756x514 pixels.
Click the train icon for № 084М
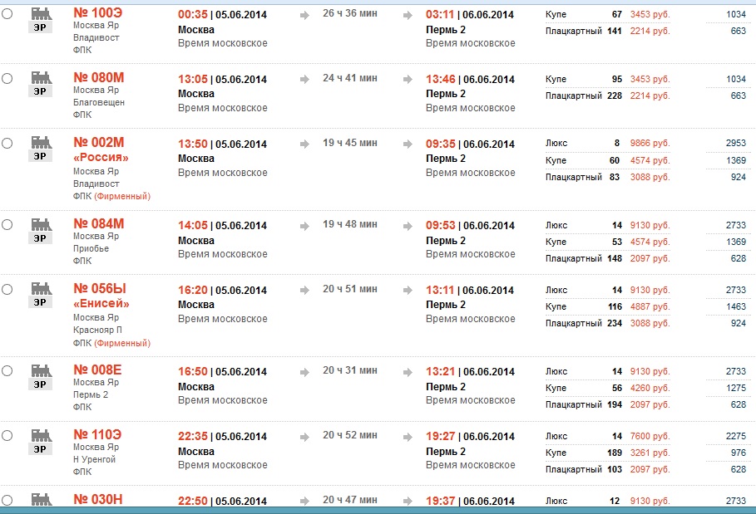coord(40,229)
